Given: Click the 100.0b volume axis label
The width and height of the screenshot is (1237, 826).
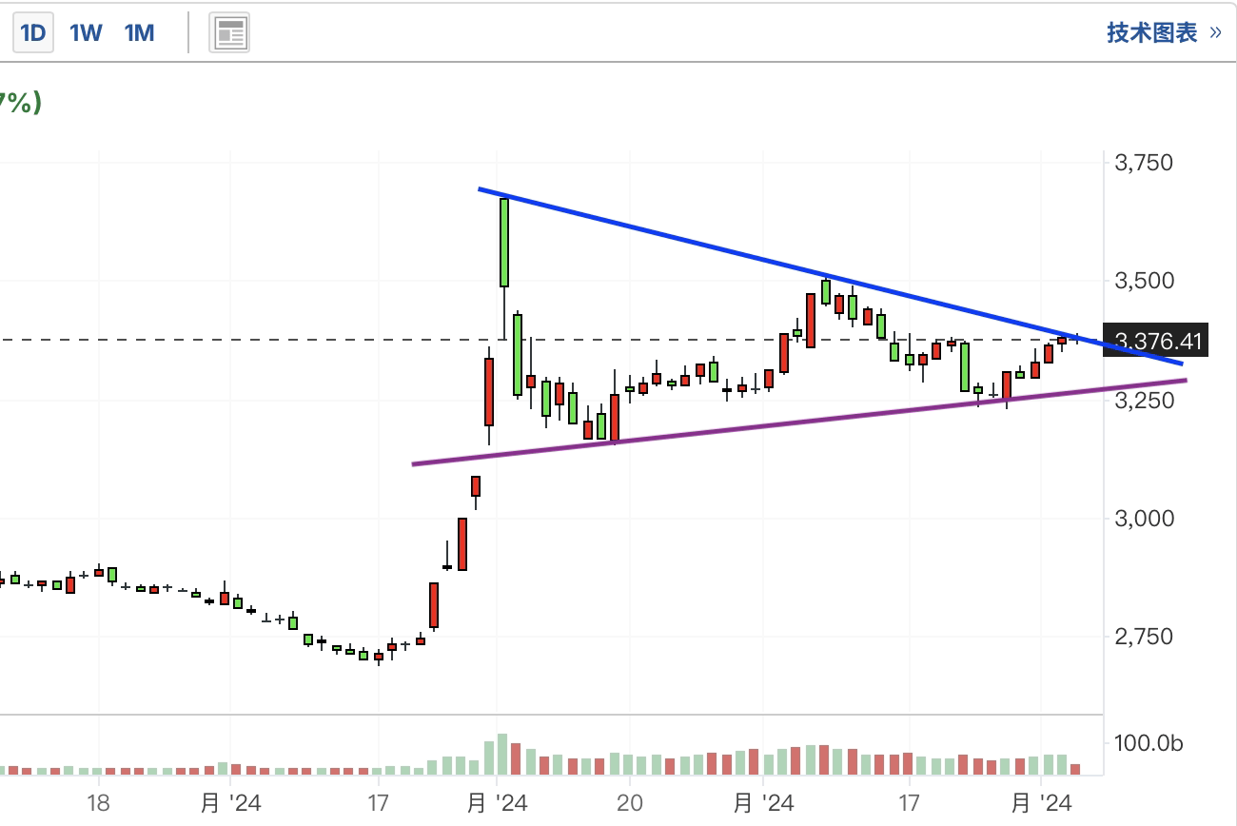Looking at the screenshot, I should (1149, 743).
